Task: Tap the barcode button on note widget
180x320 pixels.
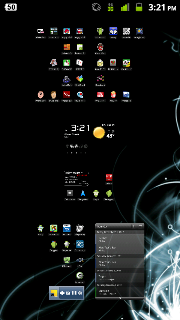Action: coord(74,293)
